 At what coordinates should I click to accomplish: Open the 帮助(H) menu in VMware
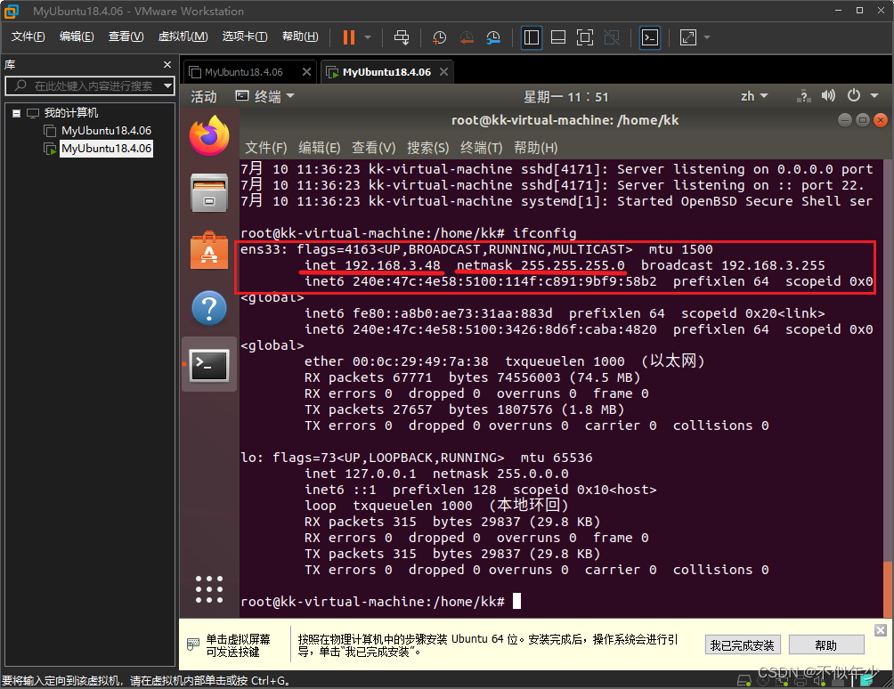click(300, 36)
